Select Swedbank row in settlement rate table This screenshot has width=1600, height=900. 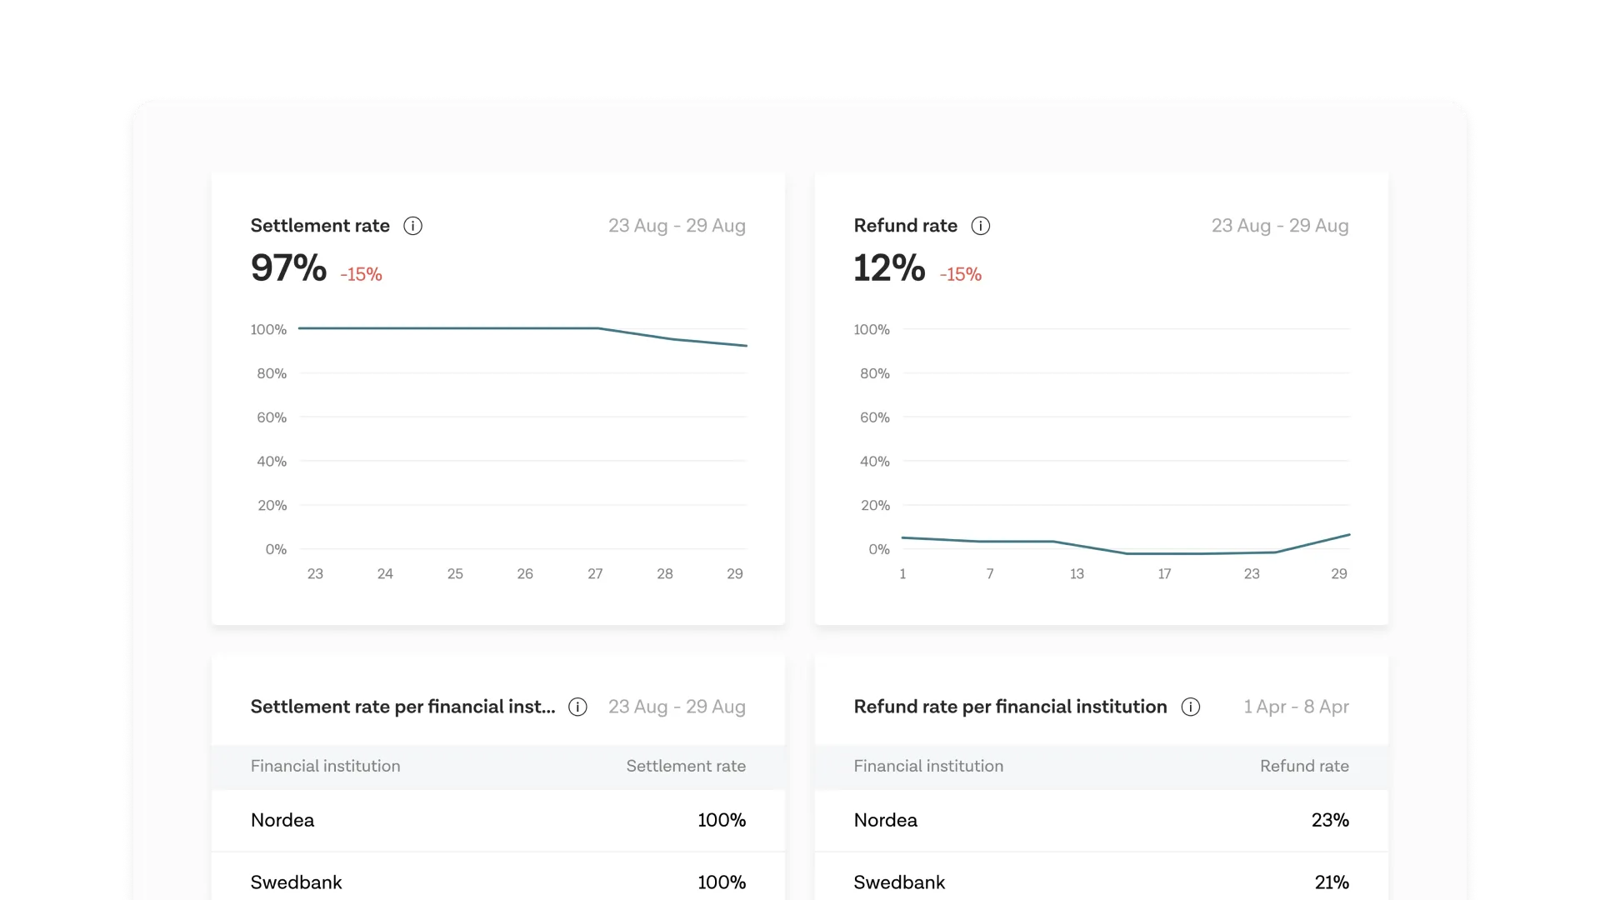497,882
